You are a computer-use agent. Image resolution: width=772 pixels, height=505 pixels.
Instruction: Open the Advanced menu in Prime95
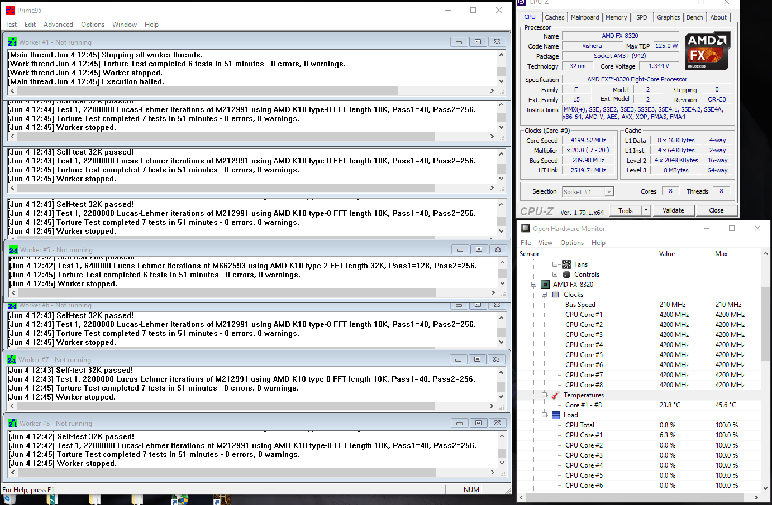[58, 25]
